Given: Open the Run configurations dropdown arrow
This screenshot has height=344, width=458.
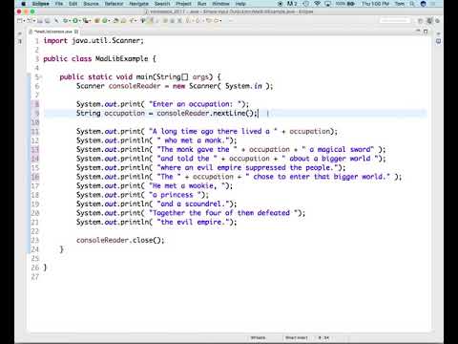Looking at the screenshot, I should click(79, 21).
